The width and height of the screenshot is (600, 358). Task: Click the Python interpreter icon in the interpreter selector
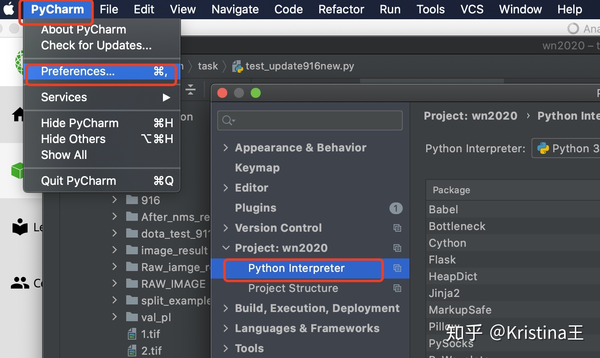543,148
